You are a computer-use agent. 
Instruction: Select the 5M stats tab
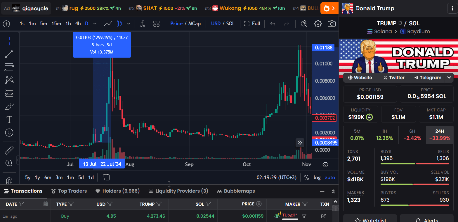point(357,135)
